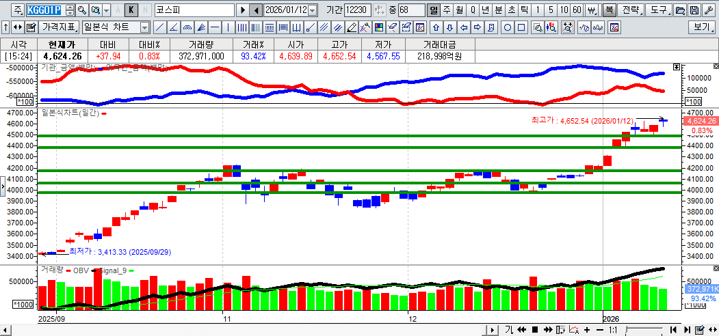Zoom in with the plus icon
The height and width of the screenshot is (336, 719).
coord(587,330)
